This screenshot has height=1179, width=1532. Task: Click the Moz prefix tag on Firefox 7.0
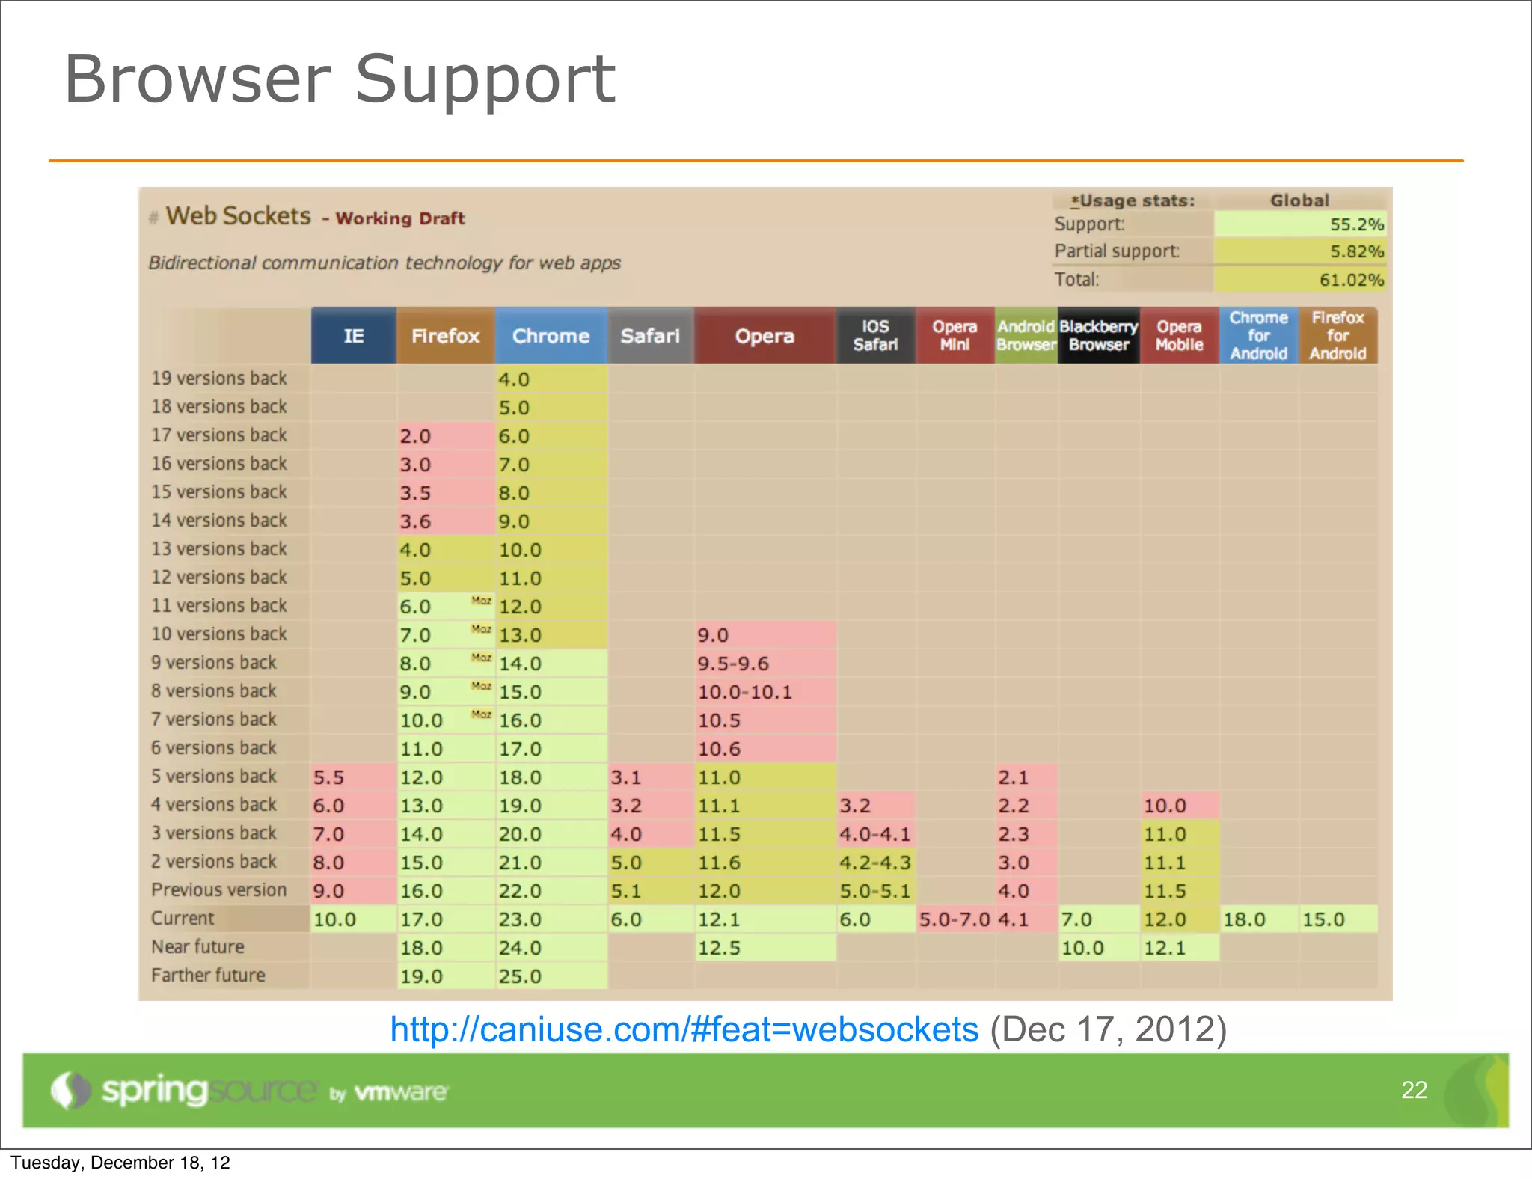pos(481,629)
